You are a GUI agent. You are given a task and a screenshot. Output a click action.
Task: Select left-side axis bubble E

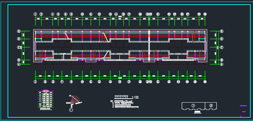tap(19, 31)
